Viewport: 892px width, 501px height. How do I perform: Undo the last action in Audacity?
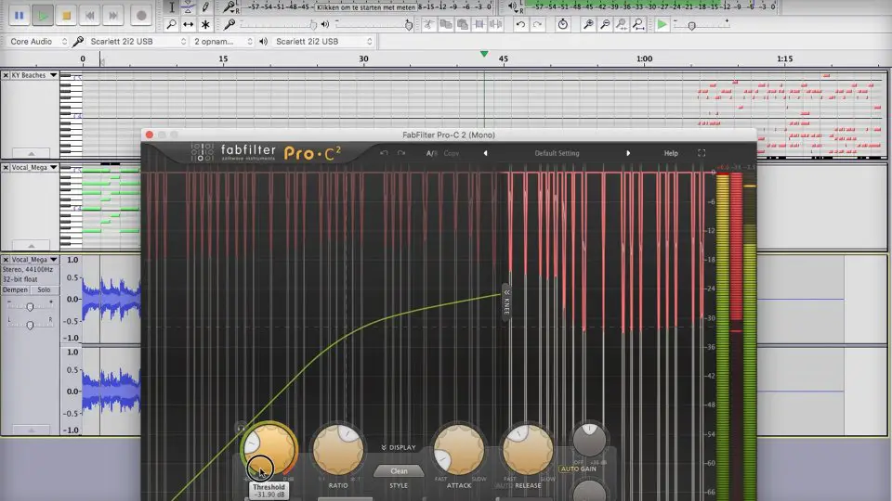(520, 24)
